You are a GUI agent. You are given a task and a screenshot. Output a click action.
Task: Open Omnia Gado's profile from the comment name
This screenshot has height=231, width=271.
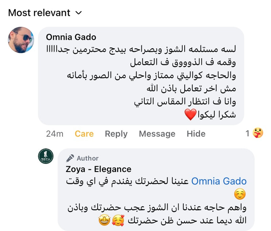click(x=71, y=37)
